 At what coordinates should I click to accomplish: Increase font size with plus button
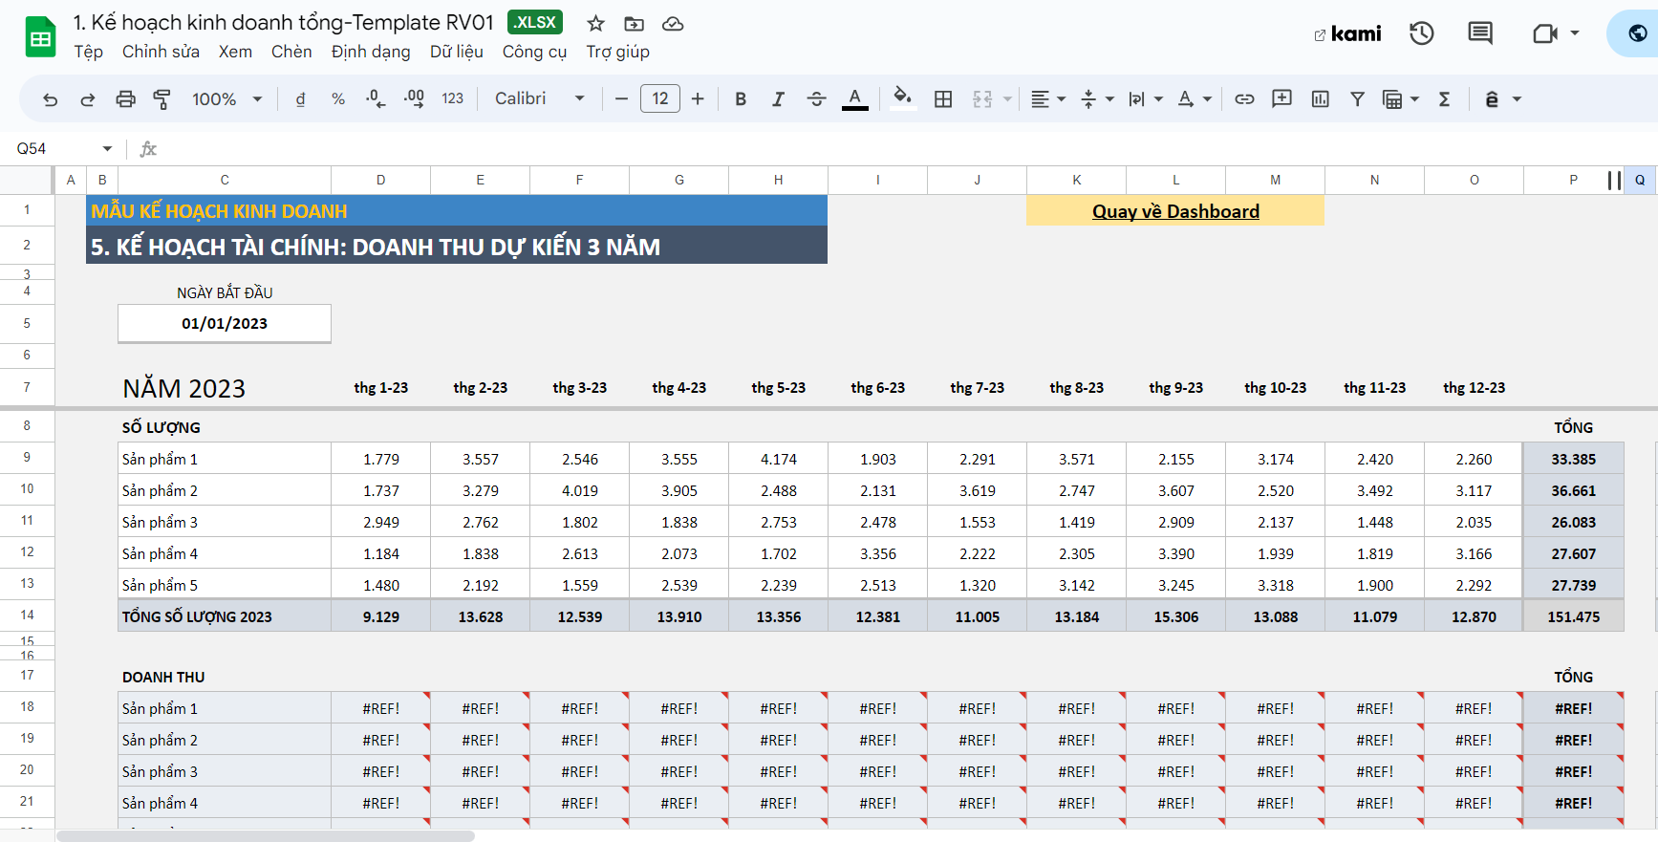point(698,99)
